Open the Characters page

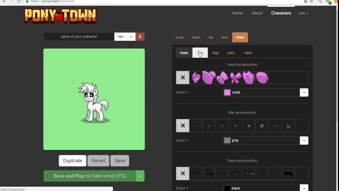(x=281, y=13)
